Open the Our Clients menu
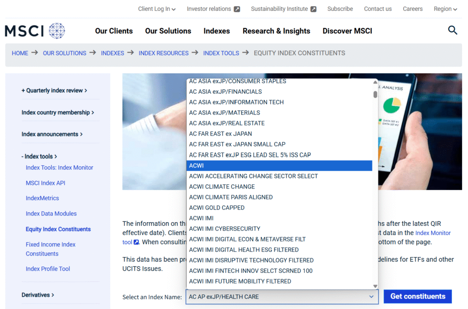The image size is (468, 309). tap(114, 31)
